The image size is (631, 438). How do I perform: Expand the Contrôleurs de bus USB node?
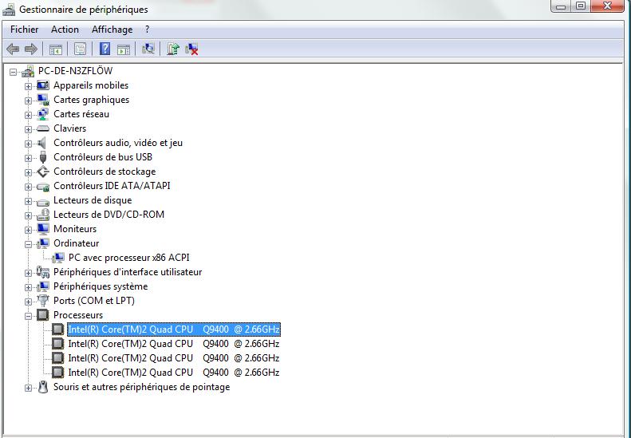click(x=29, y=158)
